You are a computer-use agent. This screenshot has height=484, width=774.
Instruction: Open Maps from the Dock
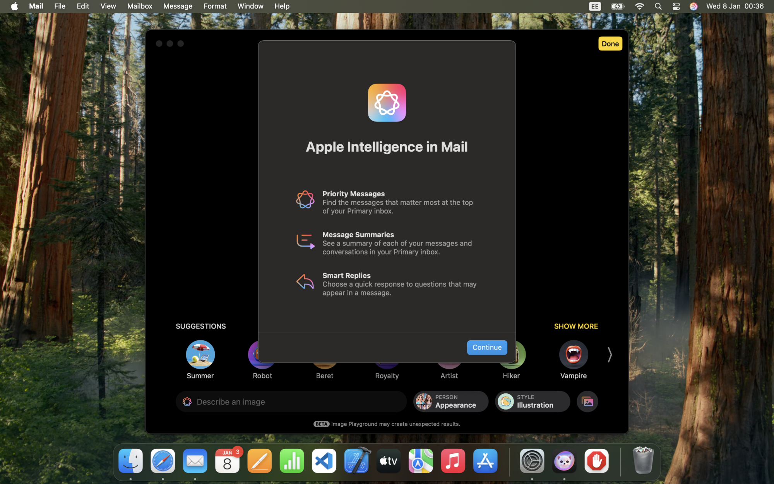[x=421, y=461]
